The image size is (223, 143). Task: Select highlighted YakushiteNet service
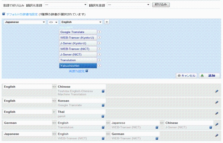click(x=78, y=66)
